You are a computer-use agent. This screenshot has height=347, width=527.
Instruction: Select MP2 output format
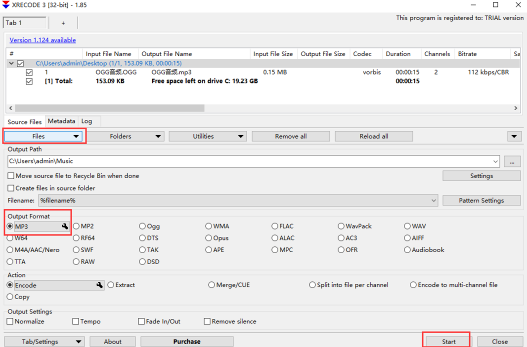[76, 226]
